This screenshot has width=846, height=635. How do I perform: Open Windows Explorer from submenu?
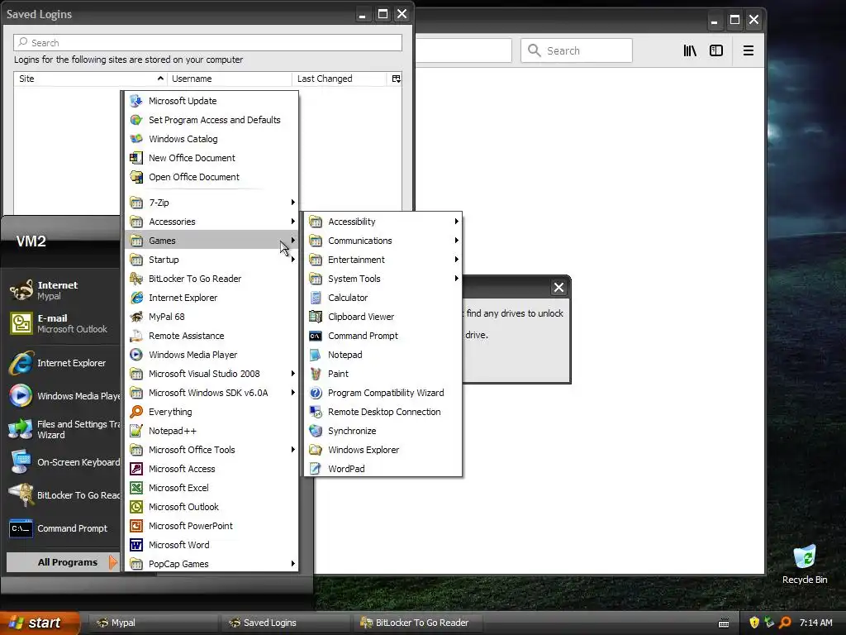[383, 450]
